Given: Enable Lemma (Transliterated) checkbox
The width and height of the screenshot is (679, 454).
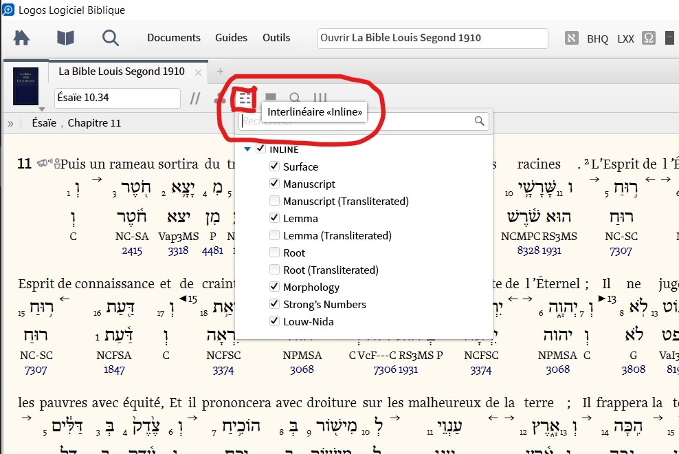Looking at the screenshot, I should (x=274, y=235).
